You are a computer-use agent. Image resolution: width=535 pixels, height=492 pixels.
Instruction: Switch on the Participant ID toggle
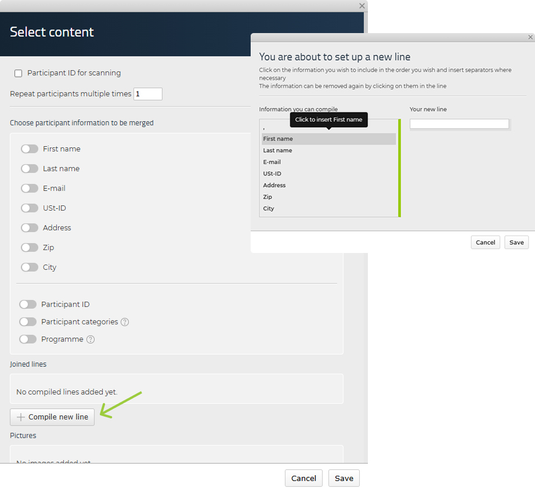[28, 305]
